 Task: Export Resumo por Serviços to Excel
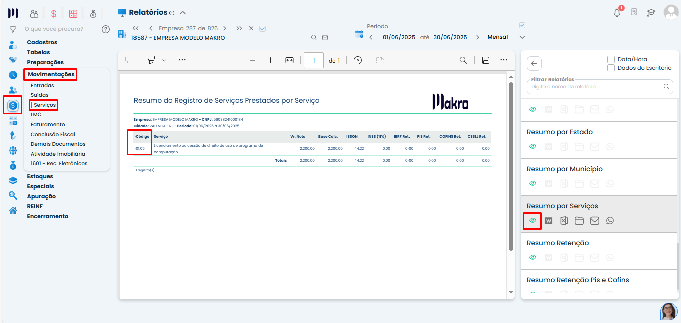point(564,221)
